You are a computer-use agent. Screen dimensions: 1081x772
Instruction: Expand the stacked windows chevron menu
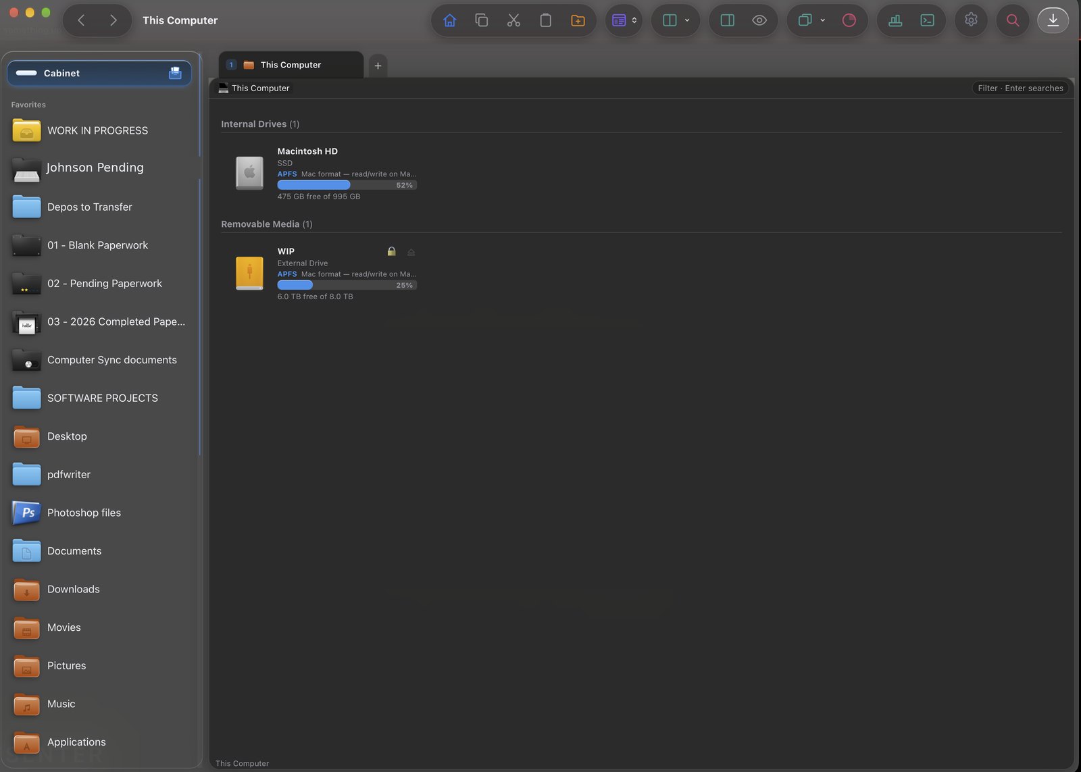coord(822,20)
